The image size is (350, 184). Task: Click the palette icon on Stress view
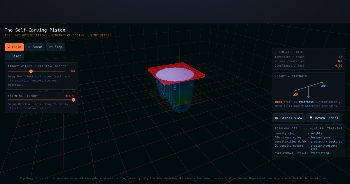[276, 118]
